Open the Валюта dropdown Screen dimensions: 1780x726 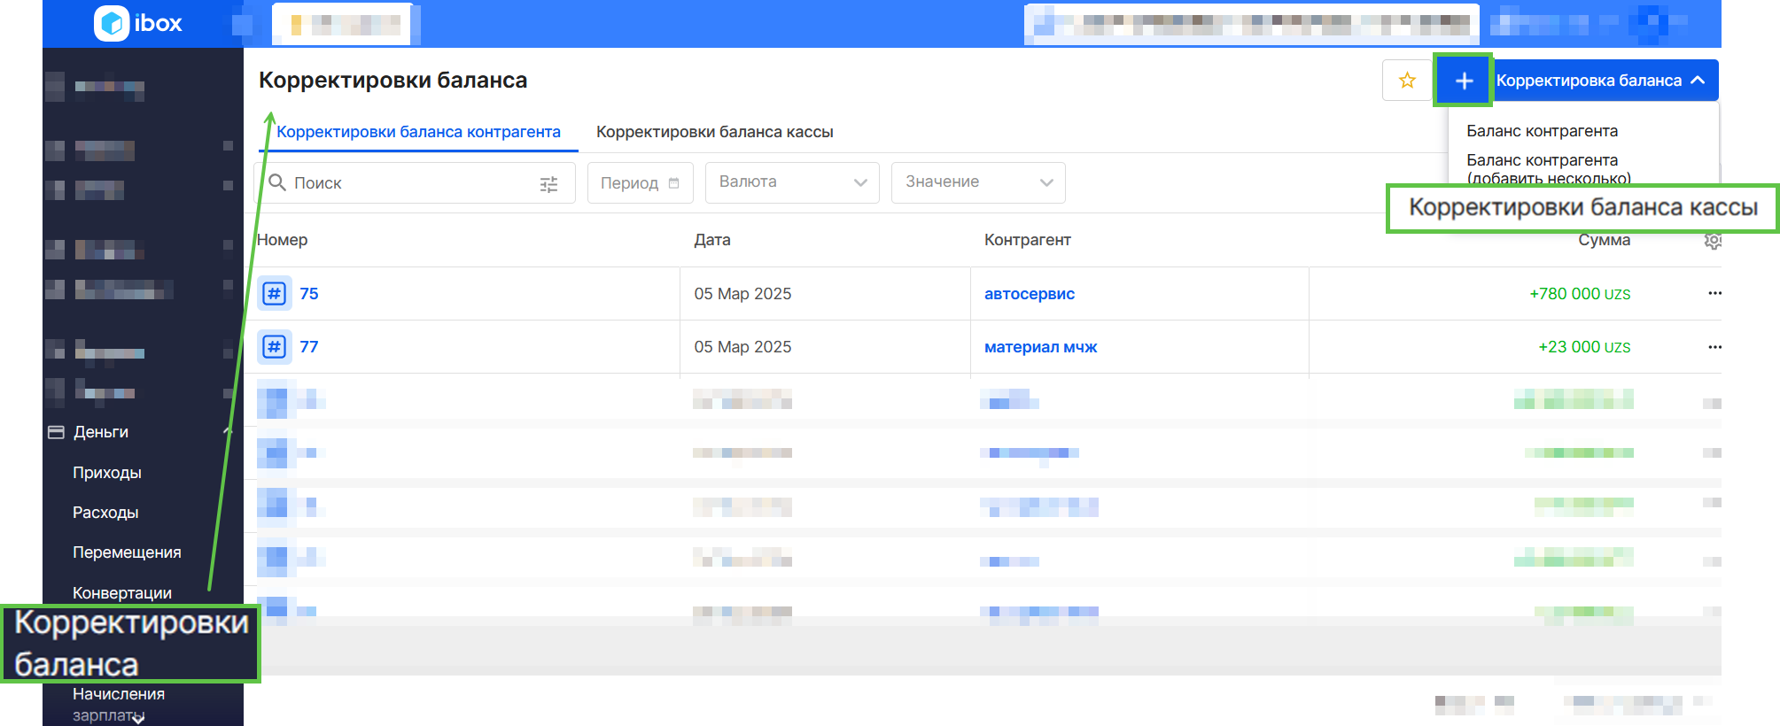tap(791, 182)
